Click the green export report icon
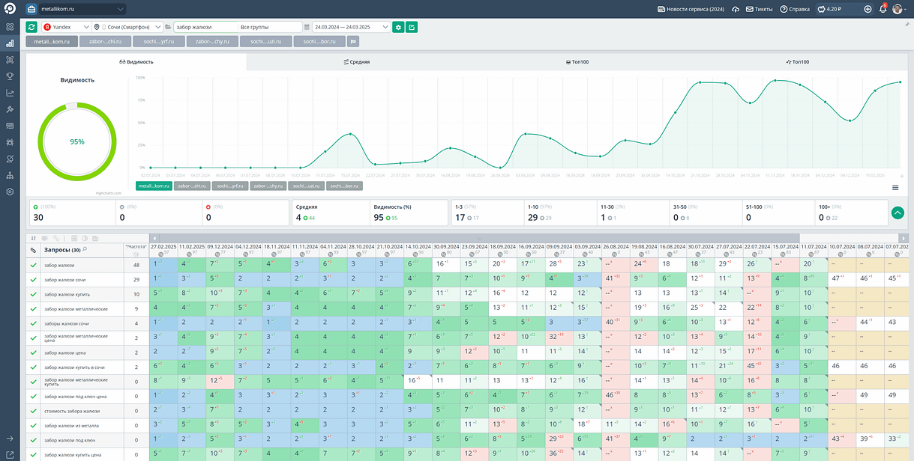 coord(412,27)
